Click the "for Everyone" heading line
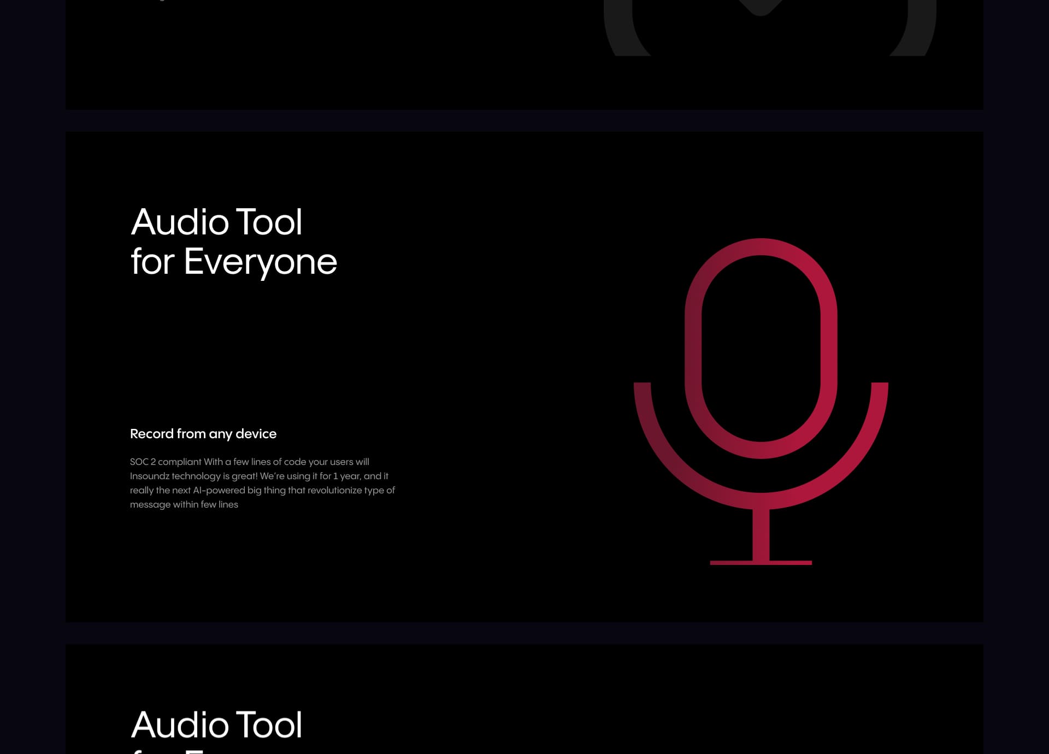The height and width of the screenshot is (754, 1049). click(x=234, y=261)
